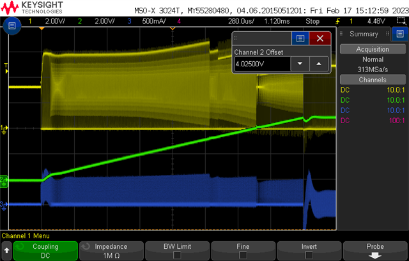The image size is (409, 261).
Task: Open the Coupling DC softkey
Action: click(x=45, y=251)
